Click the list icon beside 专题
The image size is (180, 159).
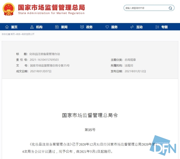pos(157,27)
